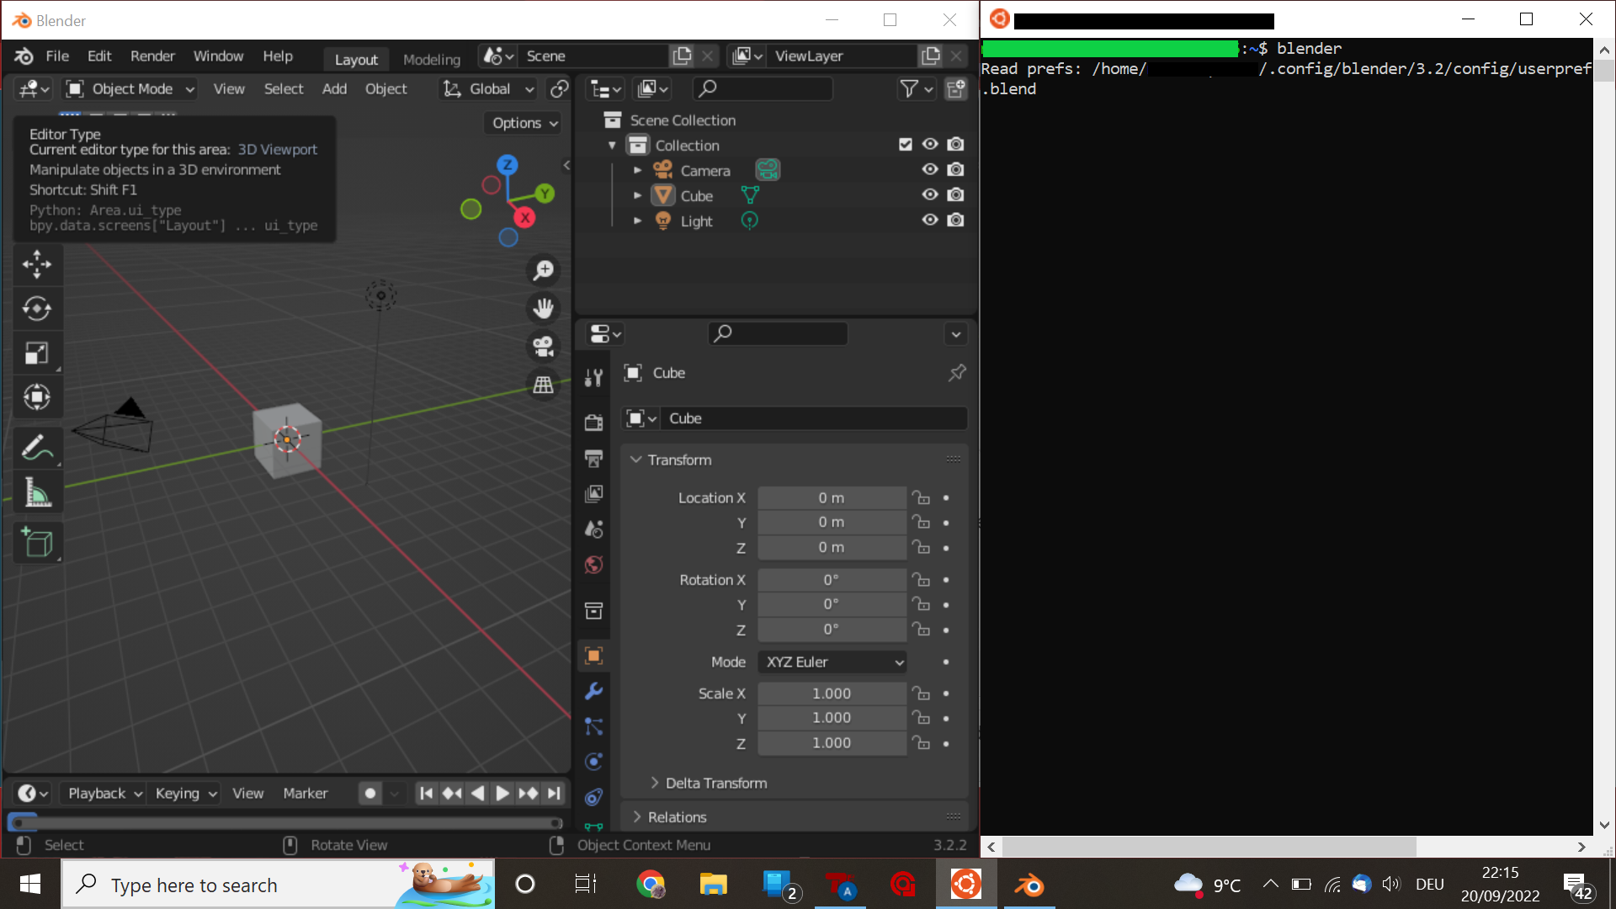Toggle camera view in the viewport
The image size is (1616, 909).
[544, 346]
